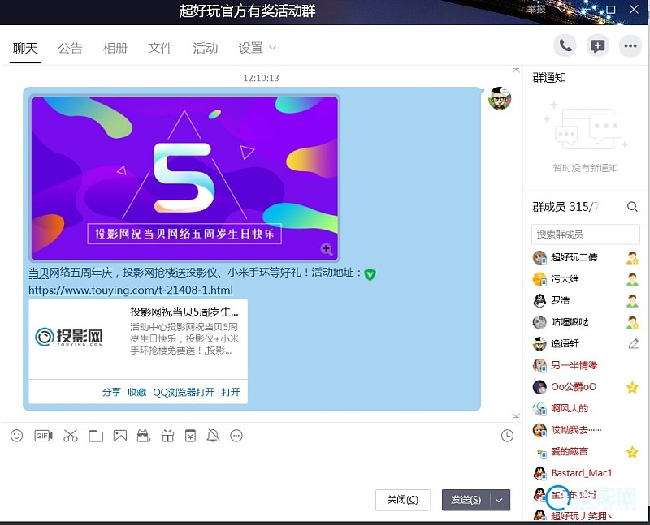Click the gift box icon
The height and width of the screenshot is (525, 650).
(168, 436)
